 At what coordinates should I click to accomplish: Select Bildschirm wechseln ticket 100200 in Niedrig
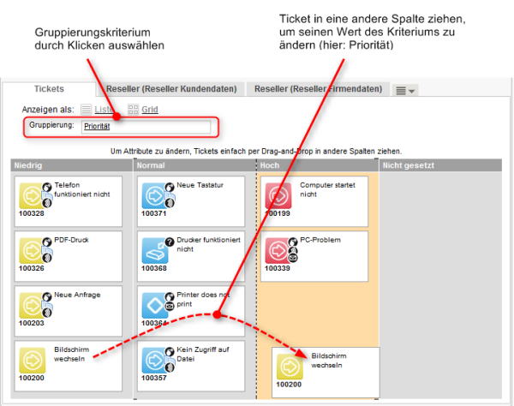click(69, 364)
